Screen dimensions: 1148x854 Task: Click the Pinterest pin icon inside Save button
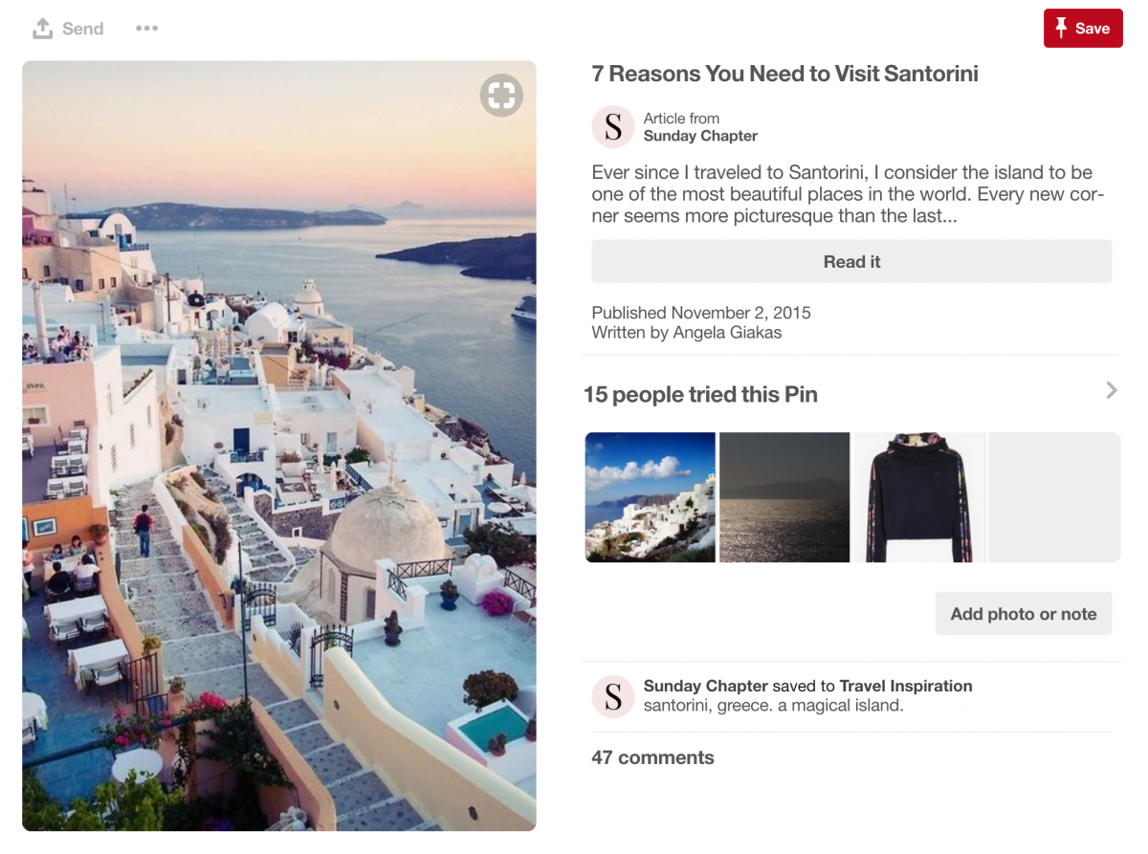click(x=1062, y=28)
